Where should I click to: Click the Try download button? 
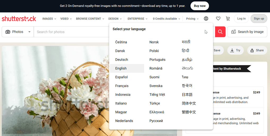point(235,50)
